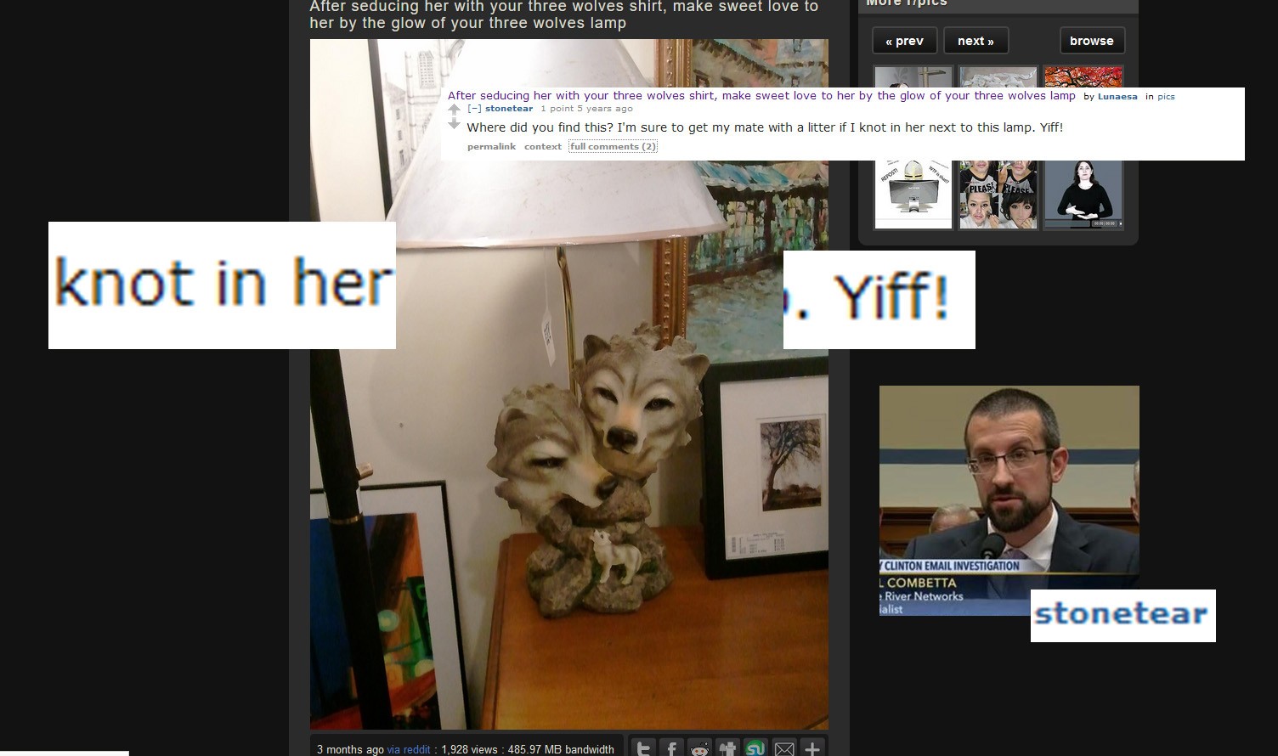Open the browse gallery button
The width and height of the screenshot is (1278, 756).
tap(1092, 41)
